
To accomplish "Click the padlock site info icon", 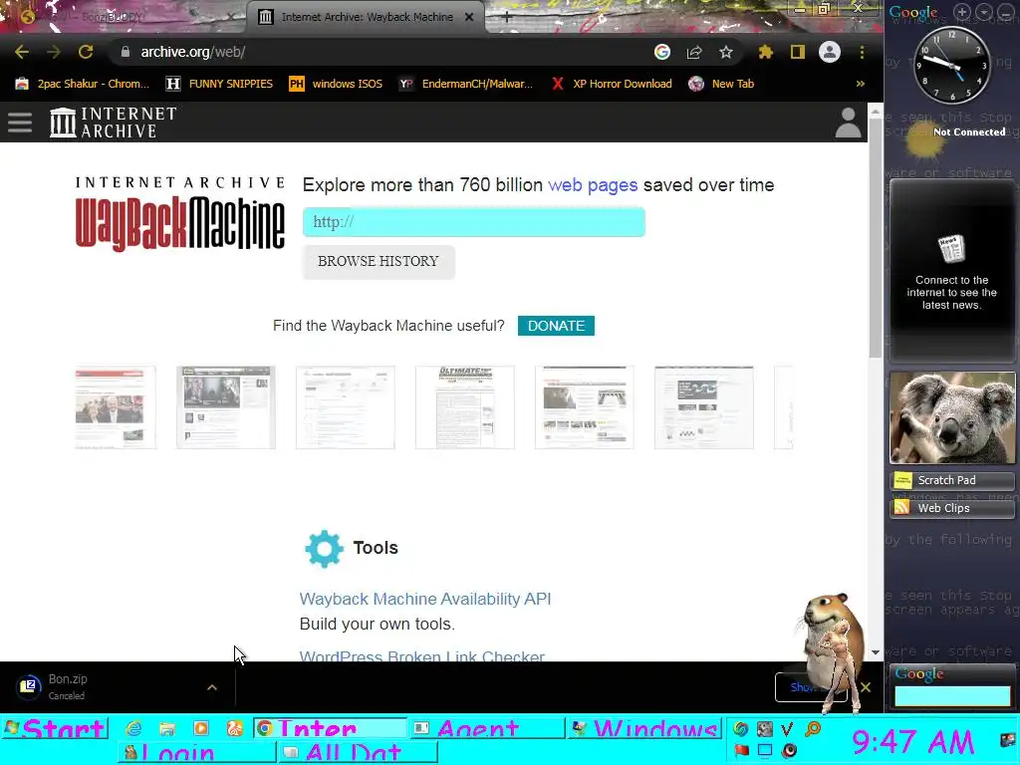I will 125,52.
